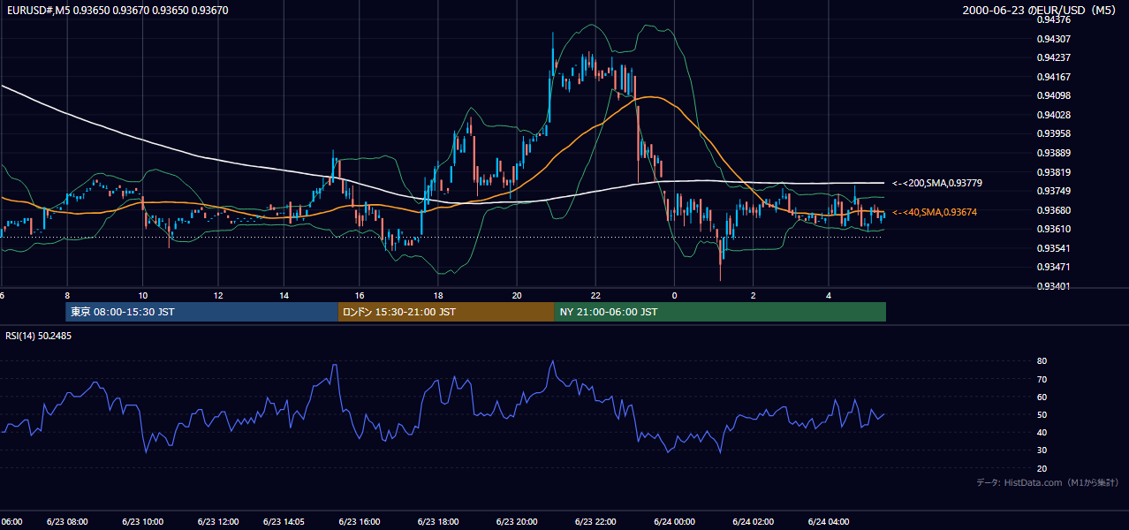
Task: Click hour marker 20 under the price chart
Action: (x=517, y=295)
